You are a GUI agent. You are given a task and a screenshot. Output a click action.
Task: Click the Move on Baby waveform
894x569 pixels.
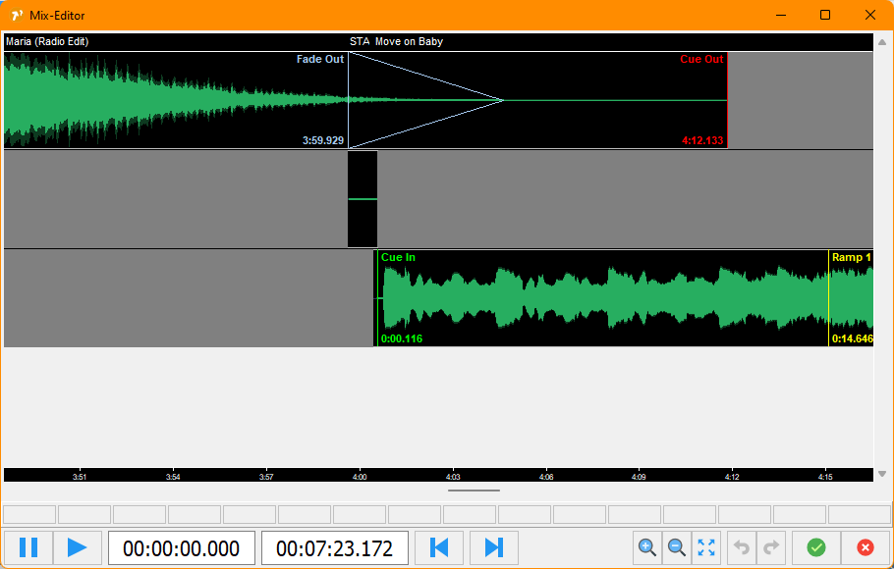(624, 298)
